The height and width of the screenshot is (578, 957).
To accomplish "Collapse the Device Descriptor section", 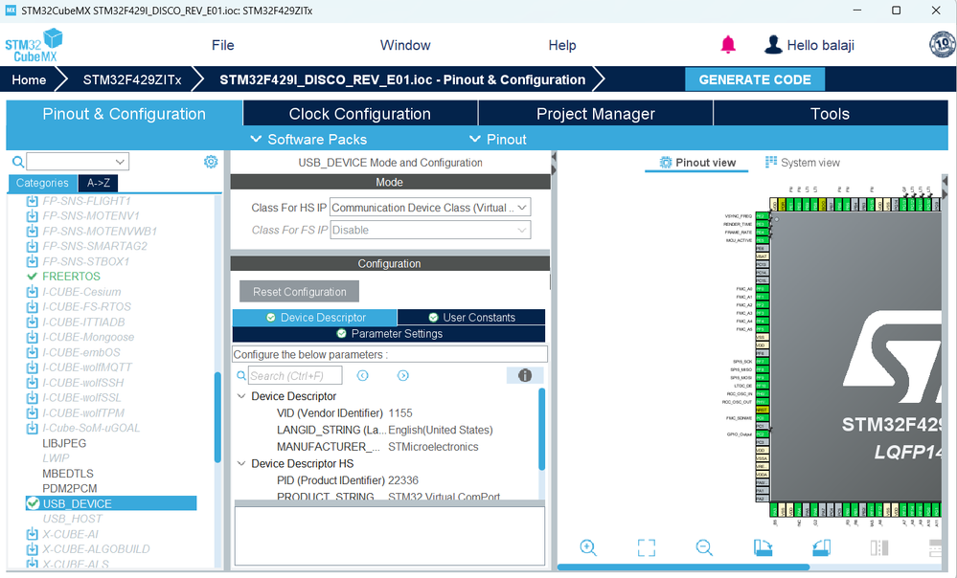I will (241, 395).
